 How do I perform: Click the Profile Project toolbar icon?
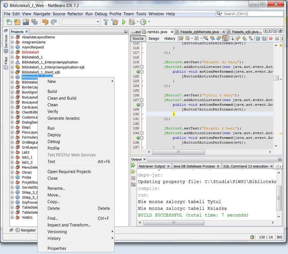click(x=143, y=22)
